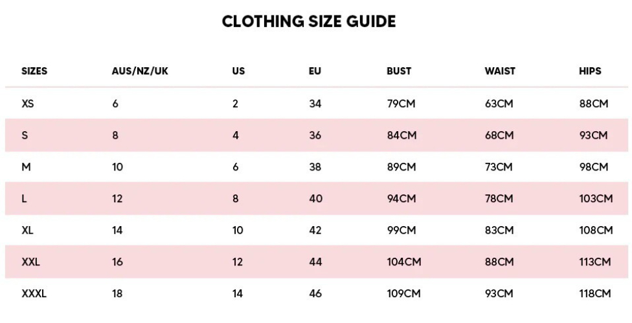The image size is (632, 323).
Task: Click the XXXL size row label
Action: tap(34, 294)
